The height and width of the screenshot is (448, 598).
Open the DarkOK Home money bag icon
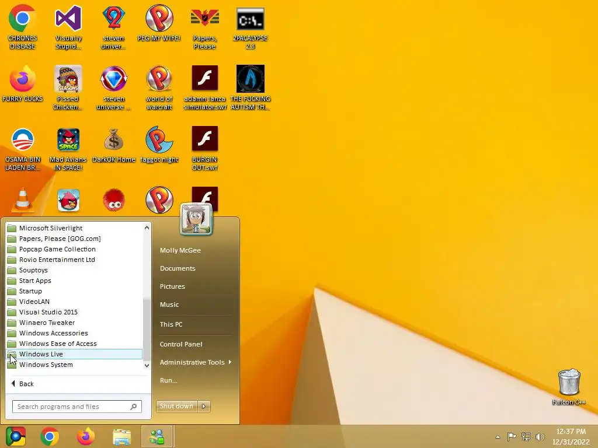(113, 145)
